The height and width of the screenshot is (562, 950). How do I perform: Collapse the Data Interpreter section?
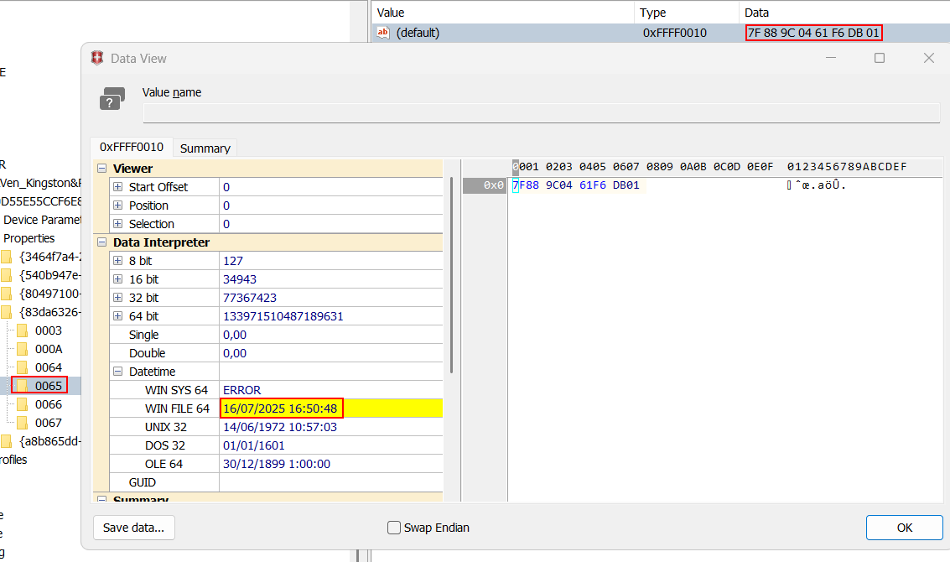(101, 242)
